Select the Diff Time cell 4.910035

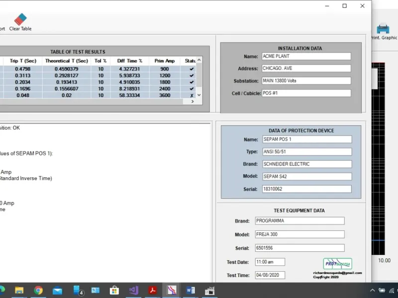coord(130,82)
